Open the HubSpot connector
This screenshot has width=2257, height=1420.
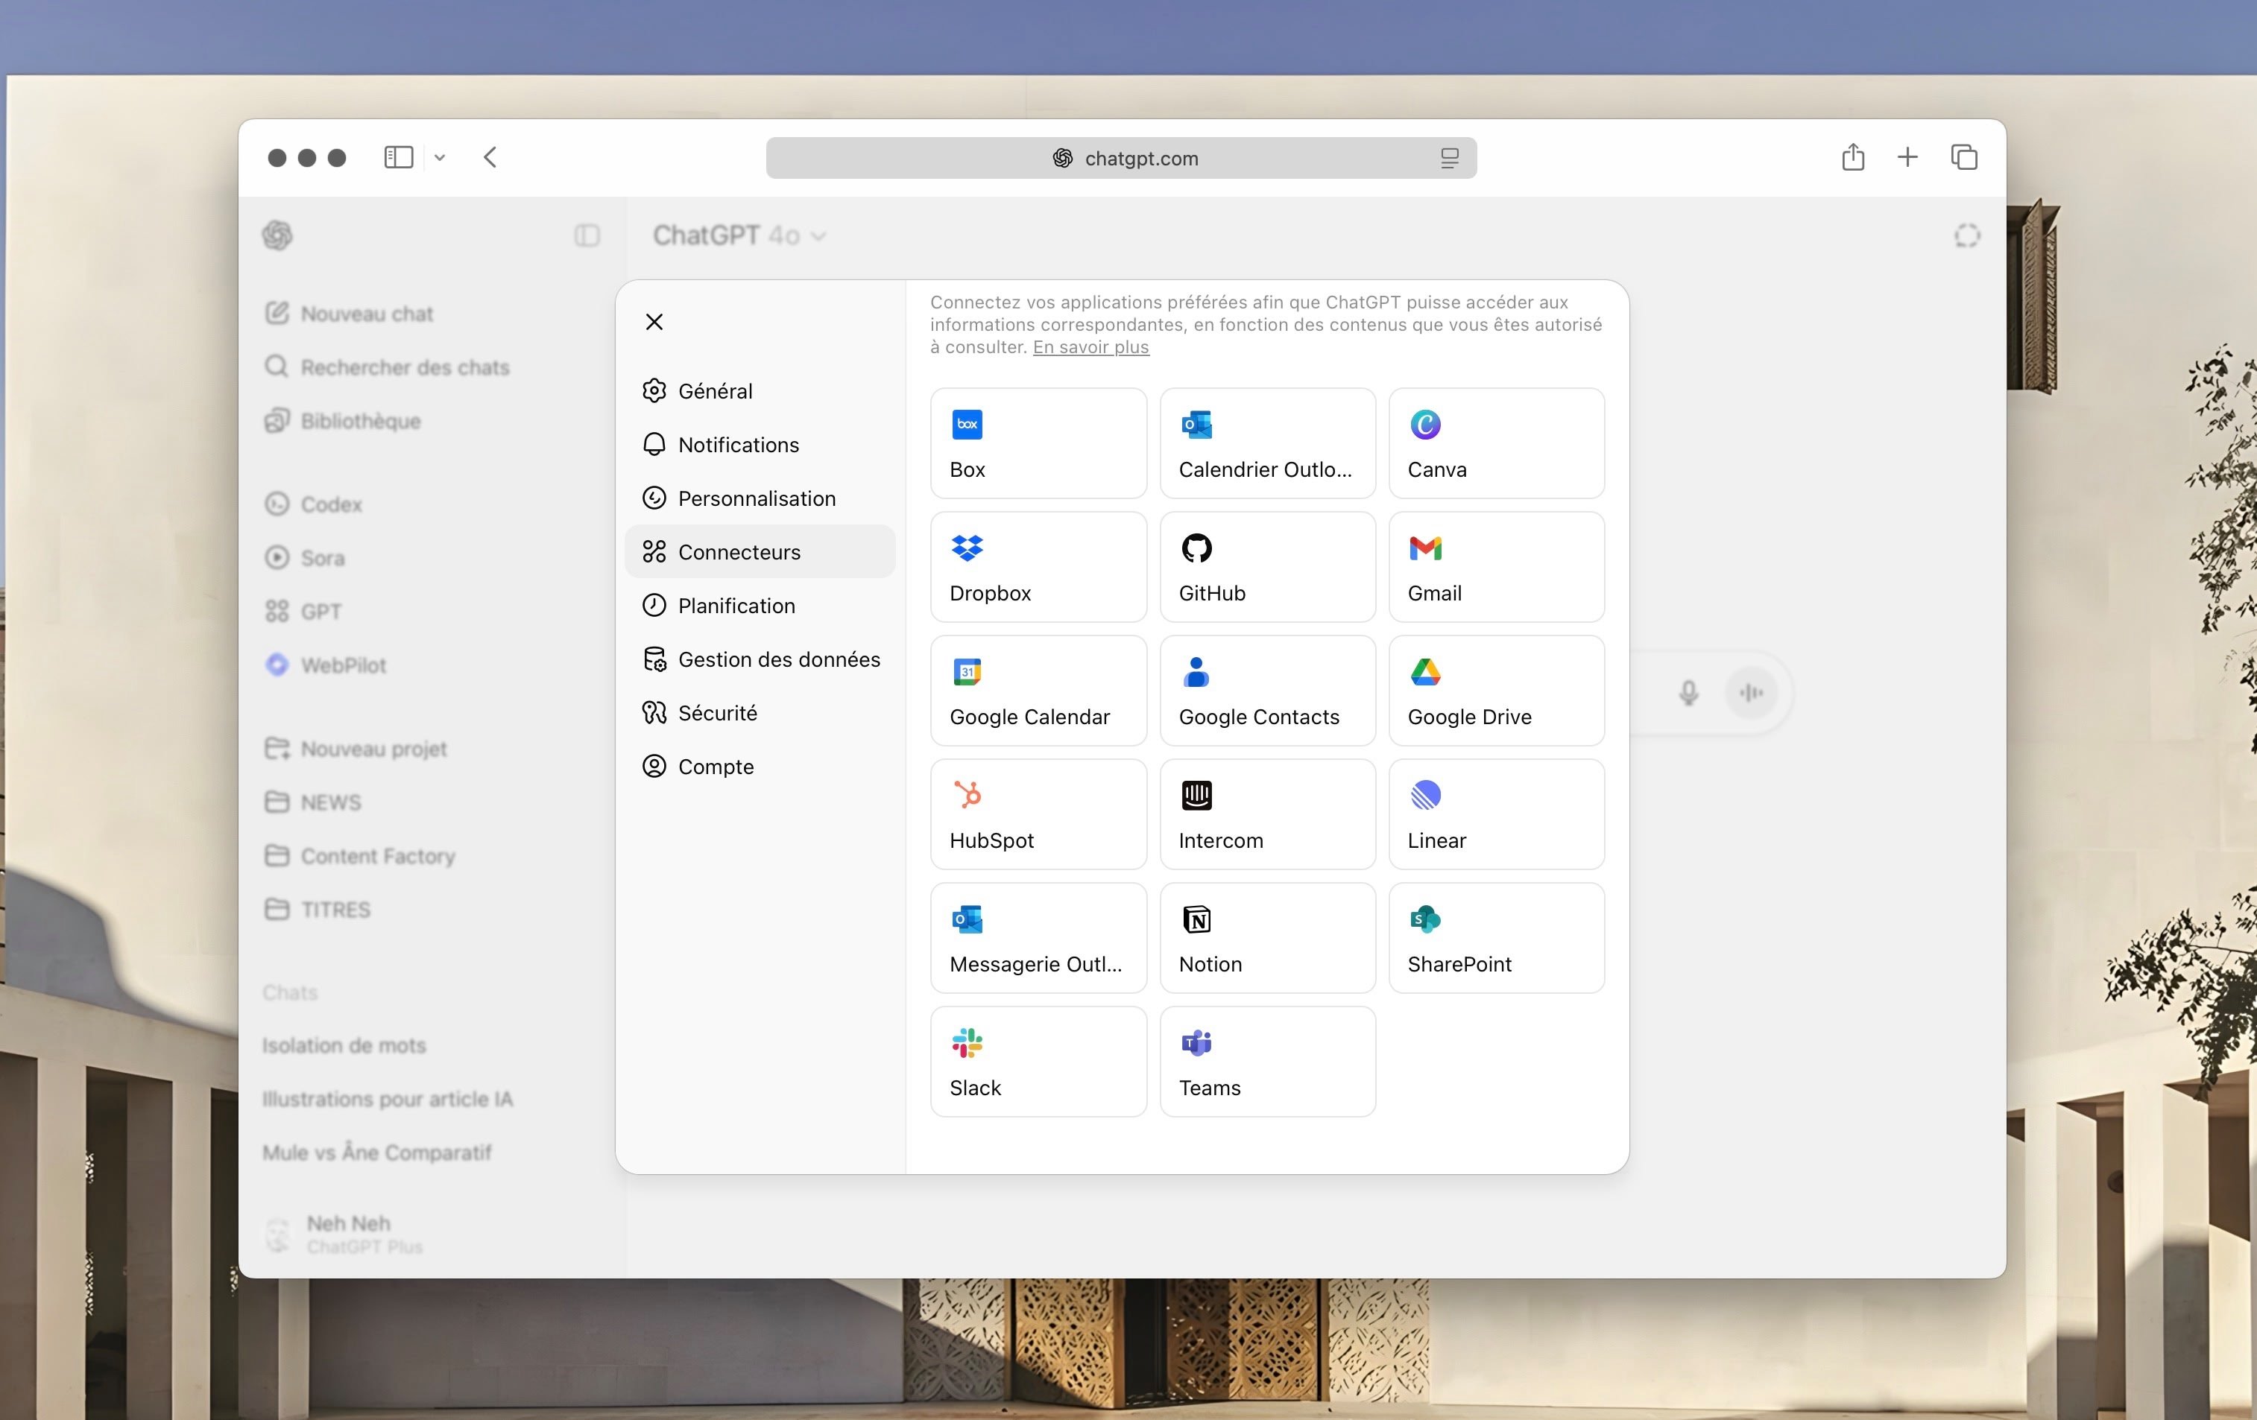pyautogui.click(x=1038, y=814)
